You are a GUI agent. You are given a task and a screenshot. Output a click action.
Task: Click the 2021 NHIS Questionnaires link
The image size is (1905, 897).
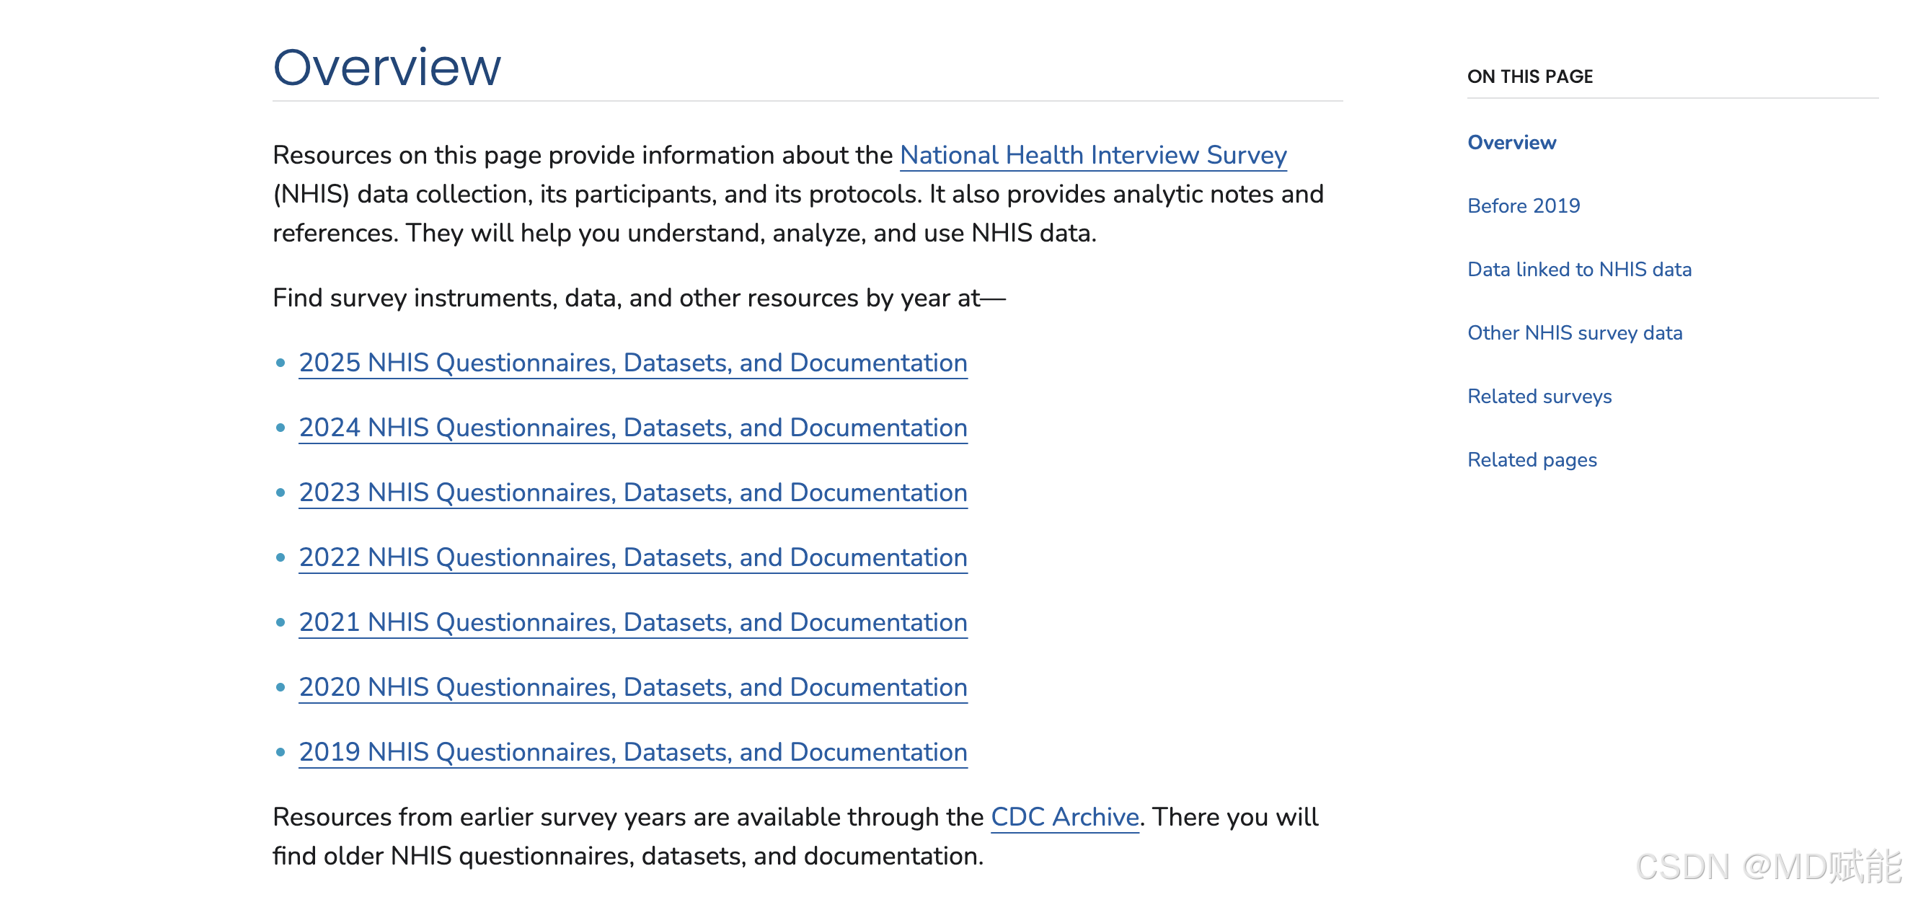tap(632, 623)
